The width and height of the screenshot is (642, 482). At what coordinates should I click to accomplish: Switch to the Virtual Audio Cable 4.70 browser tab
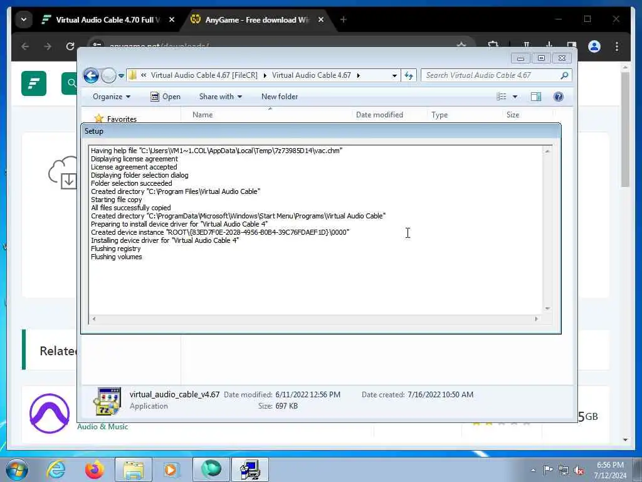click(x=107, y=19)
